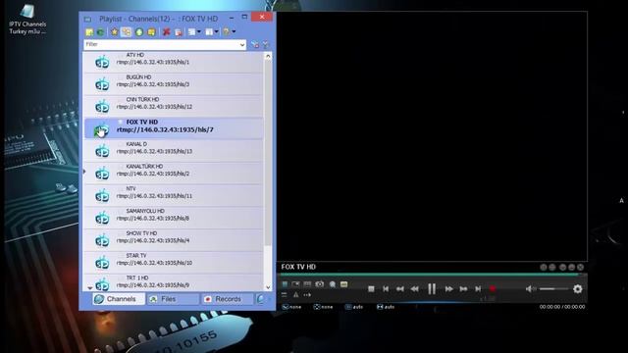Click the skip backward button left of rewind
This screenshot has height=353, width=628.
click(399, 289)
